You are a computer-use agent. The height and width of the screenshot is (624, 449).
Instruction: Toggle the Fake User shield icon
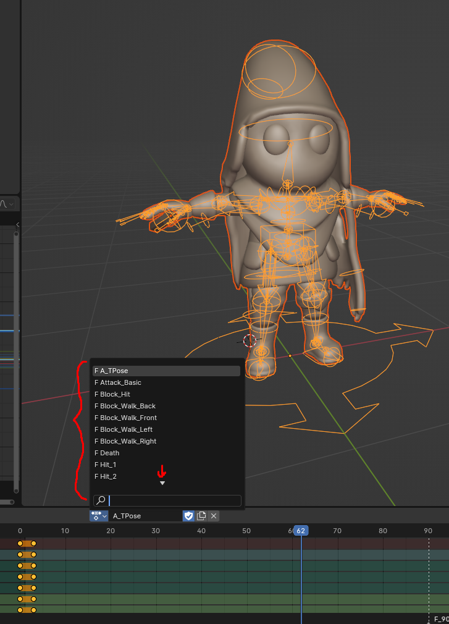pos(188,516)
